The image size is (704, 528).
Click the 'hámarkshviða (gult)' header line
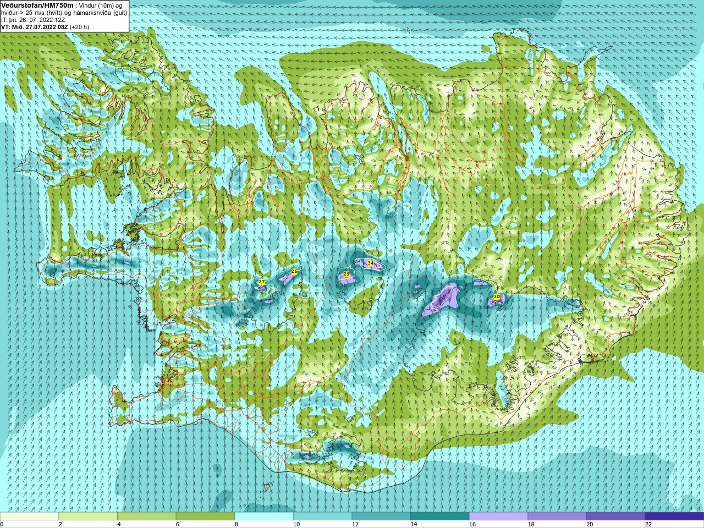(x=99, y=13)
